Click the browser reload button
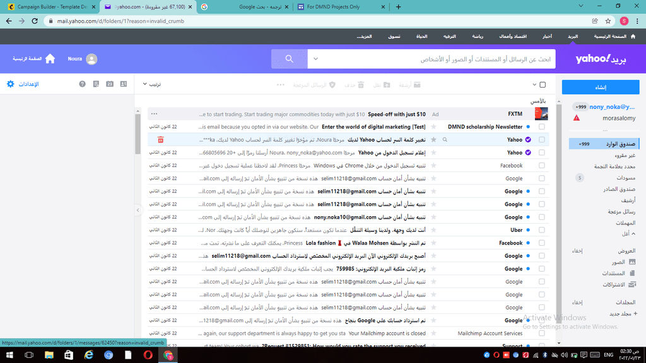Image resolution: width=646 pixels, height=363 pixels. 35,21
